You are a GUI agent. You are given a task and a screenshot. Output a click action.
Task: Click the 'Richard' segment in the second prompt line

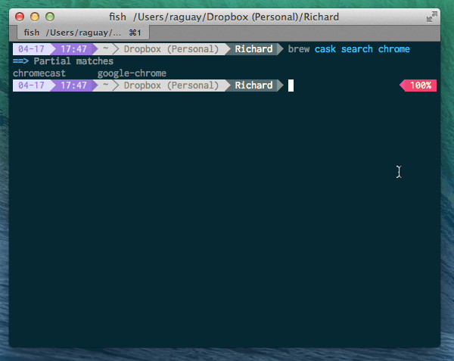tap(253, 86)
